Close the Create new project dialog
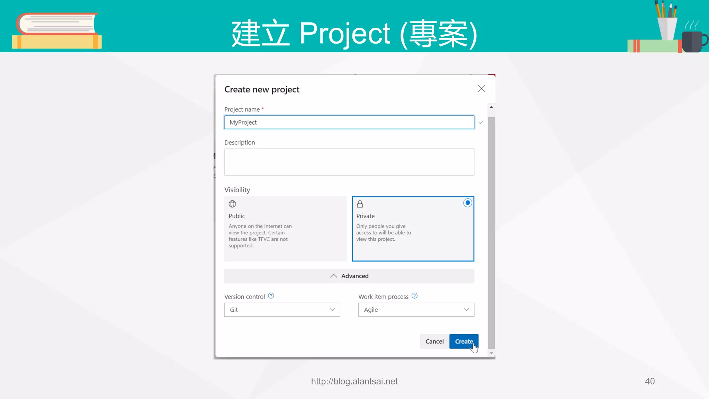Viewport: 709px width, 399px height. pyautogui.click(x=481, y=89)
